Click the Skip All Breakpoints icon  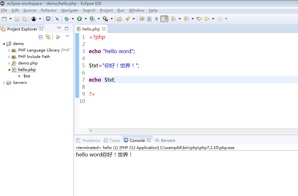[57, 19]
